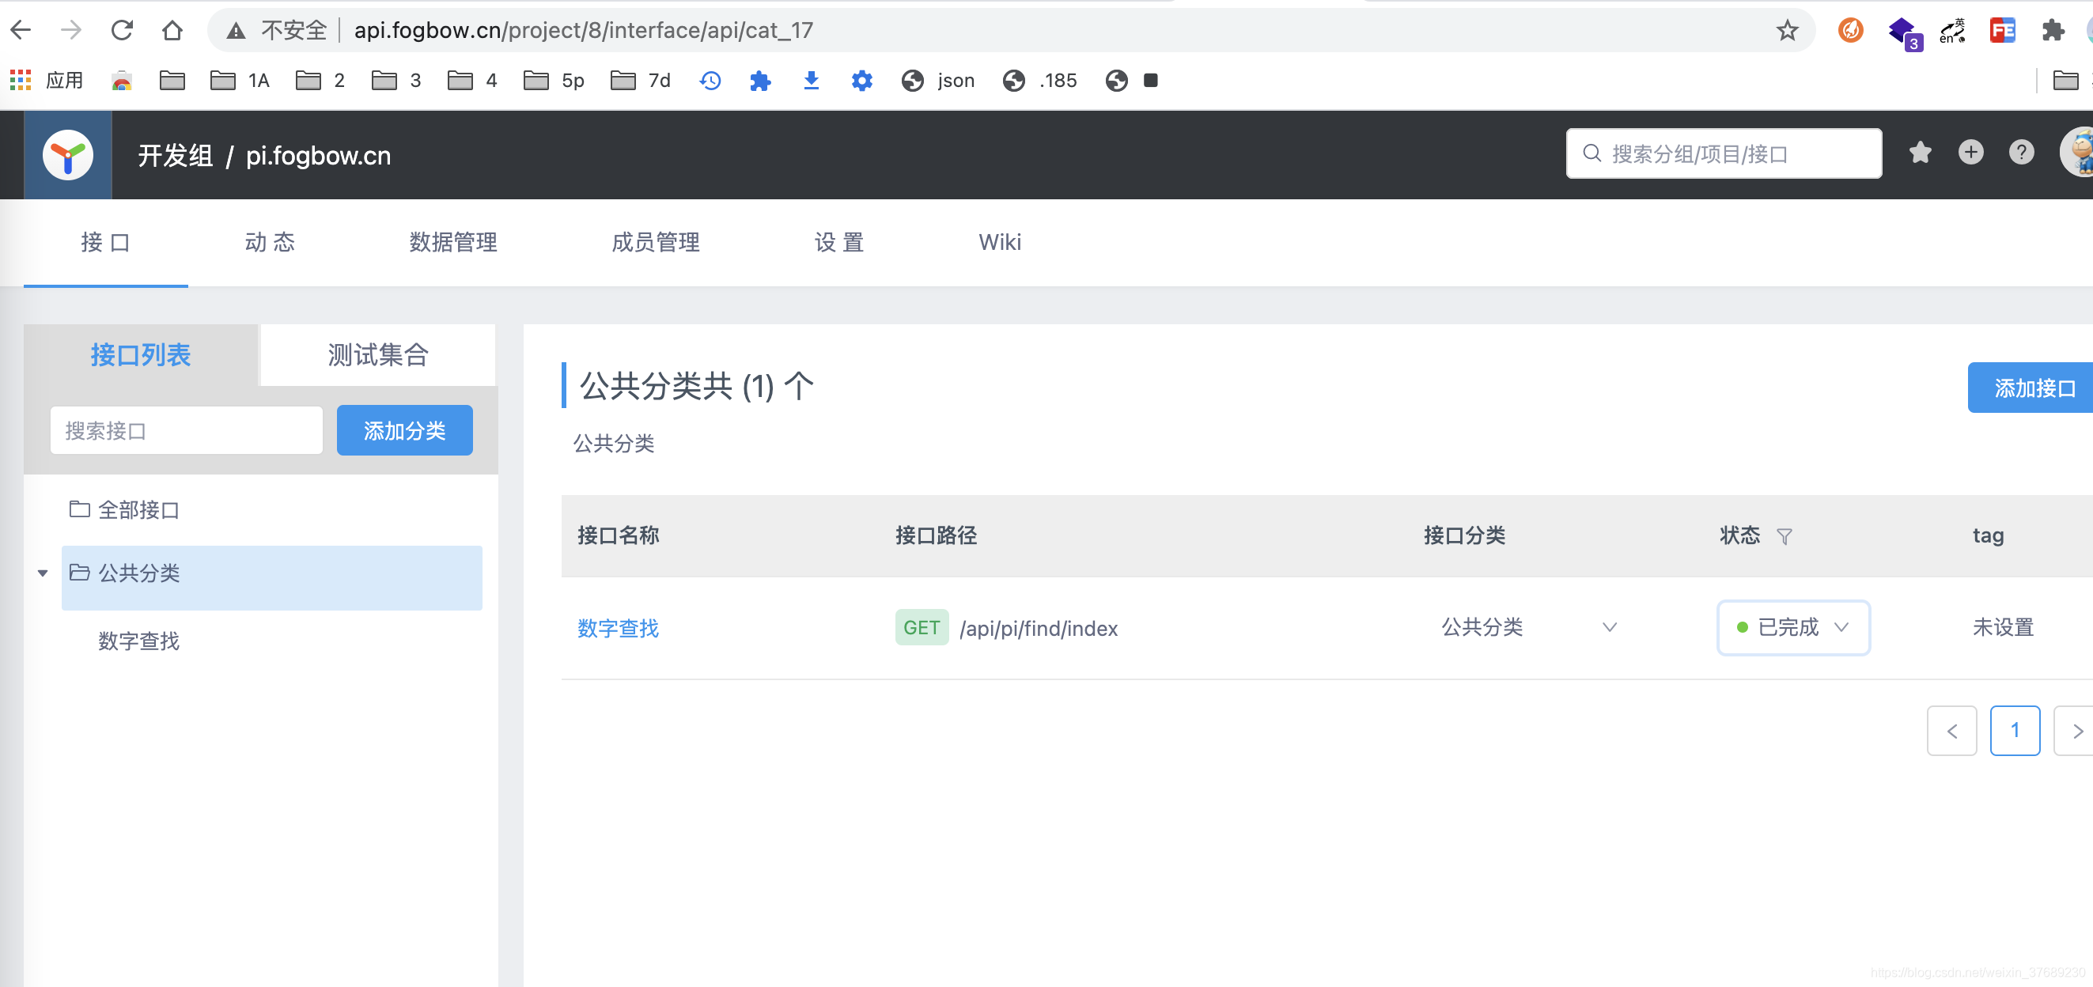Open the 已完成 status dropdown

(x=1793, y=627)
